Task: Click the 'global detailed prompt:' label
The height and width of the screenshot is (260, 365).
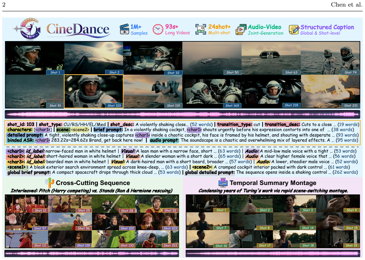Action: pos(210,172)
